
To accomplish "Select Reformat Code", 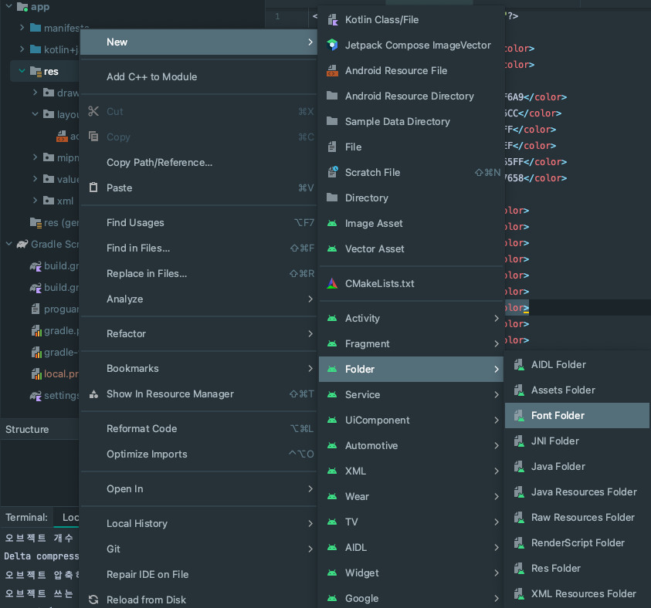I will [x=198, y=428].
